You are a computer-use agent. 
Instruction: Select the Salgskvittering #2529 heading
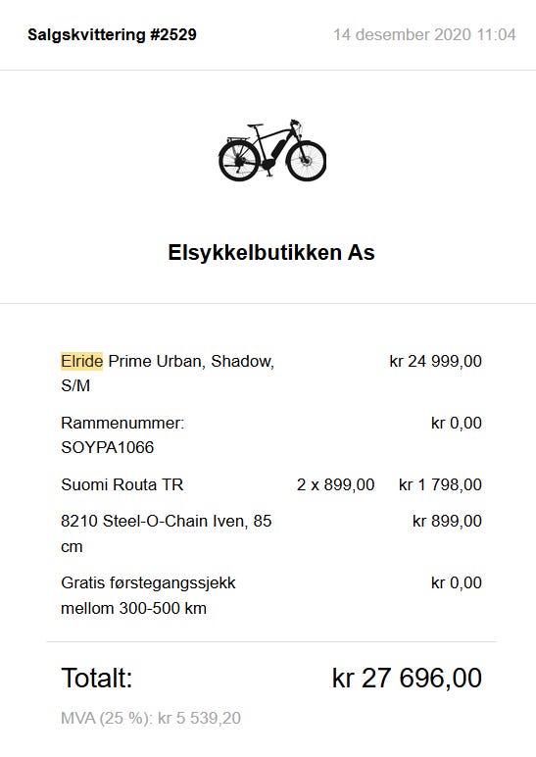click(x=112, y=34)
